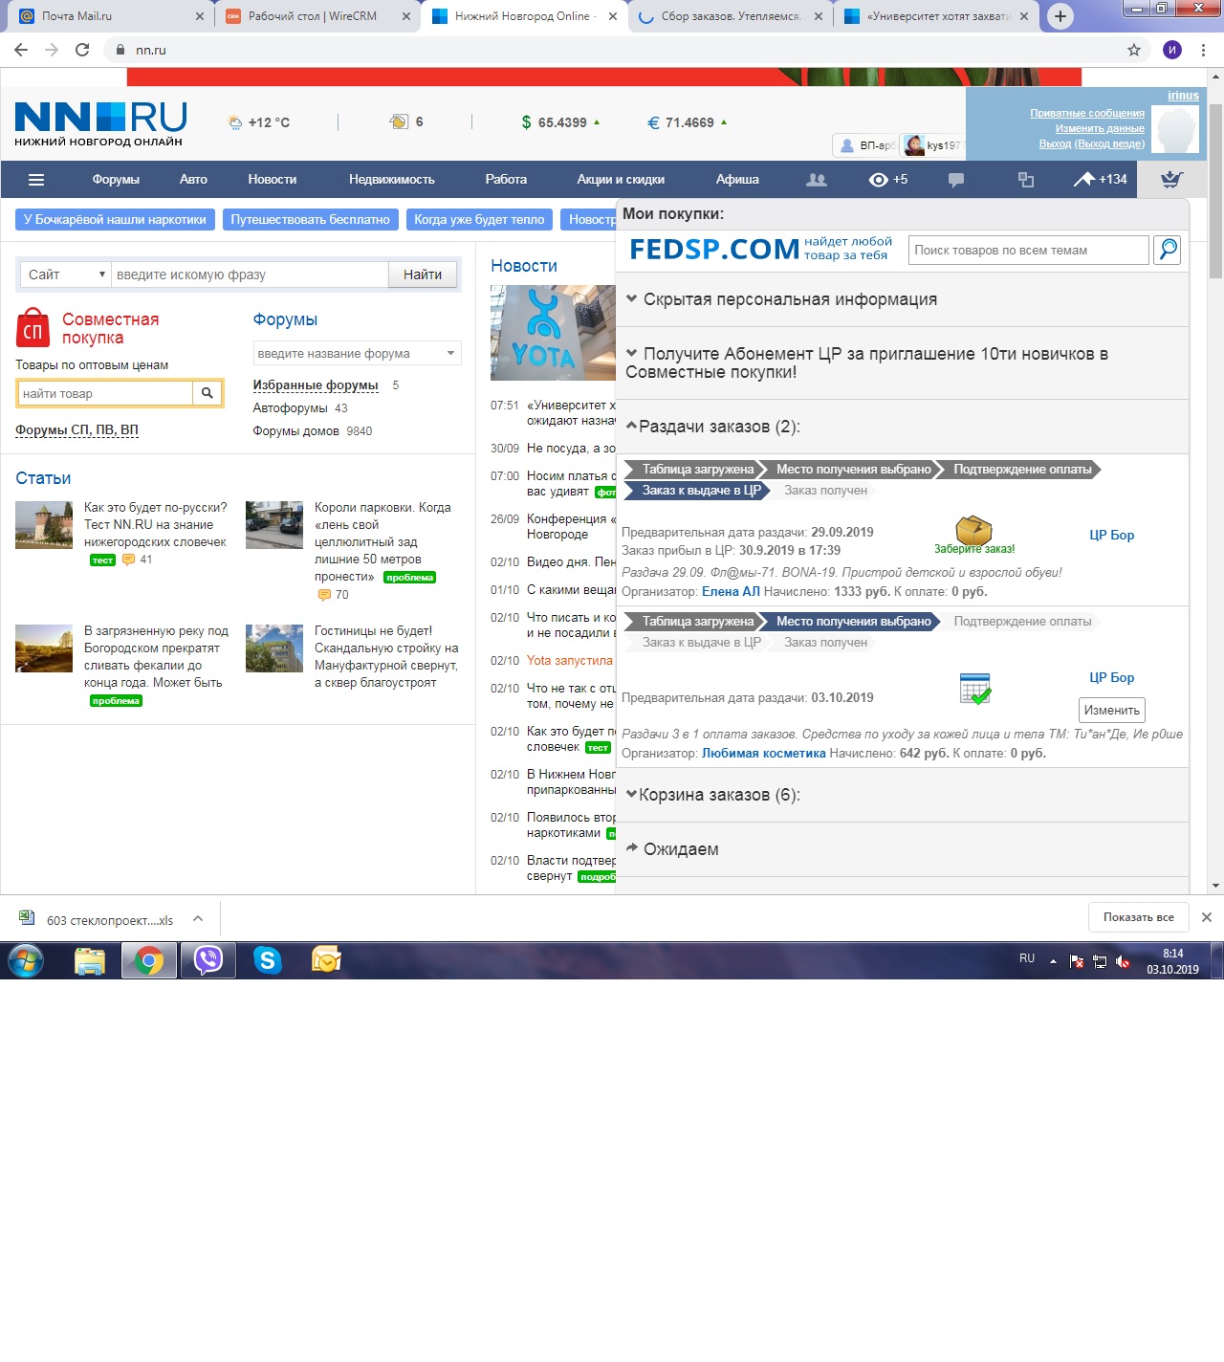
Task: Open the forum name dropdown under Форумы
Action: [357, 353]
